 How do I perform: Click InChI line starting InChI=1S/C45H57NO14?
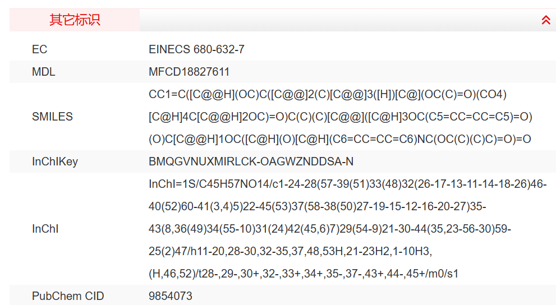click(x=347, y=184)
